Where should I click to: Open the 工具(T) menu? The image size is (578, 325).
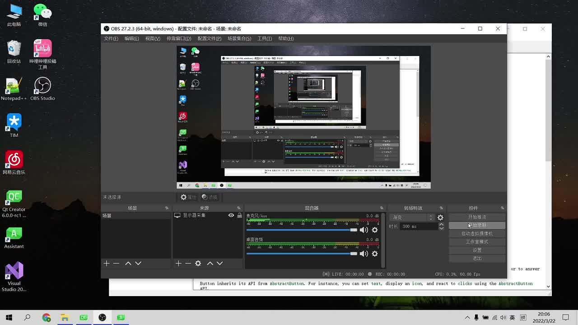point(265,38)
